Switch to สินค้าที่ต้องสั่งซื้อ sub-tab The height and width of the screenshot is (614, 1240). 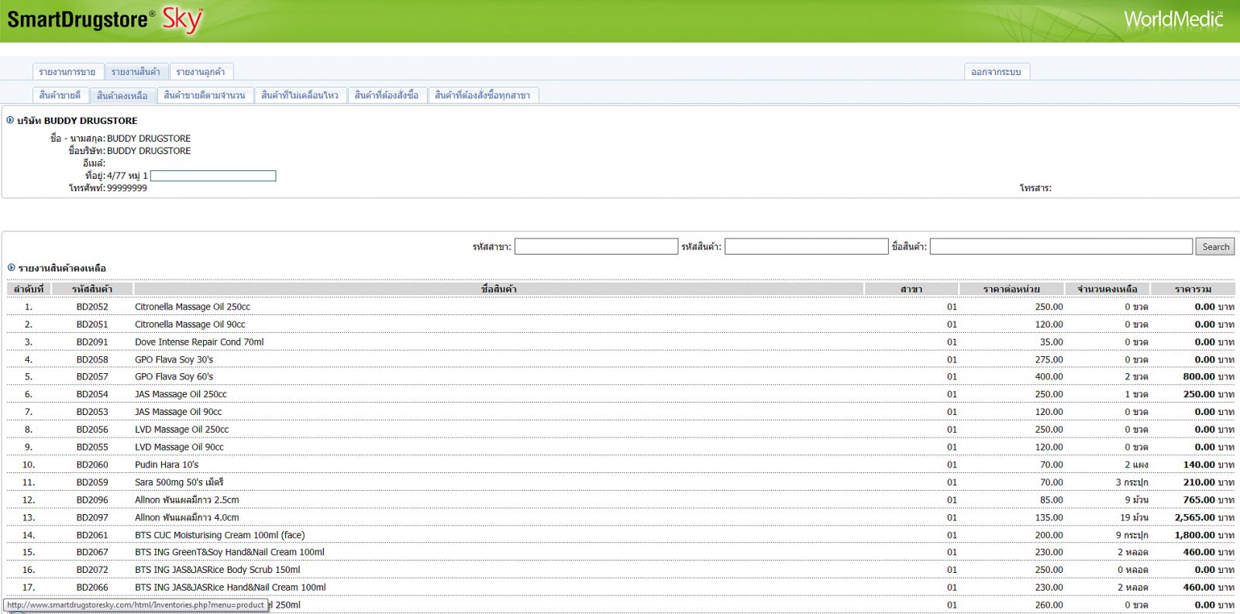pos(387,95)
